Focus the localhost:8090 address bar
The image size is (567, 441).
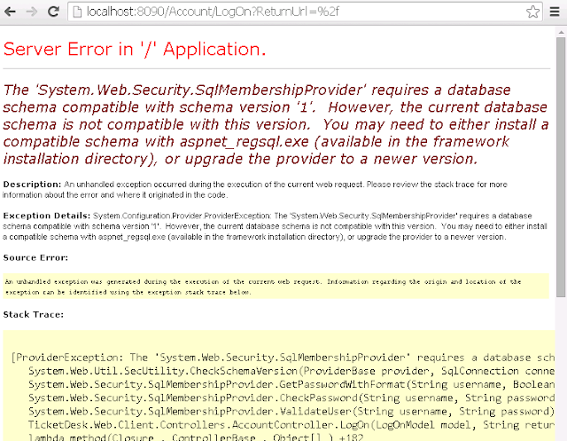click(x=305, y=12)
